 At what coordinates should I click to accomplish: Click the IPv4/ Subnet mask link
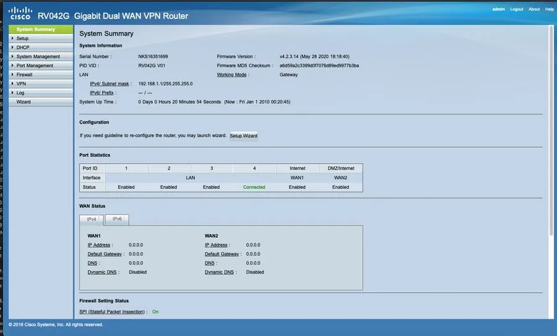[x=110, y=84]
